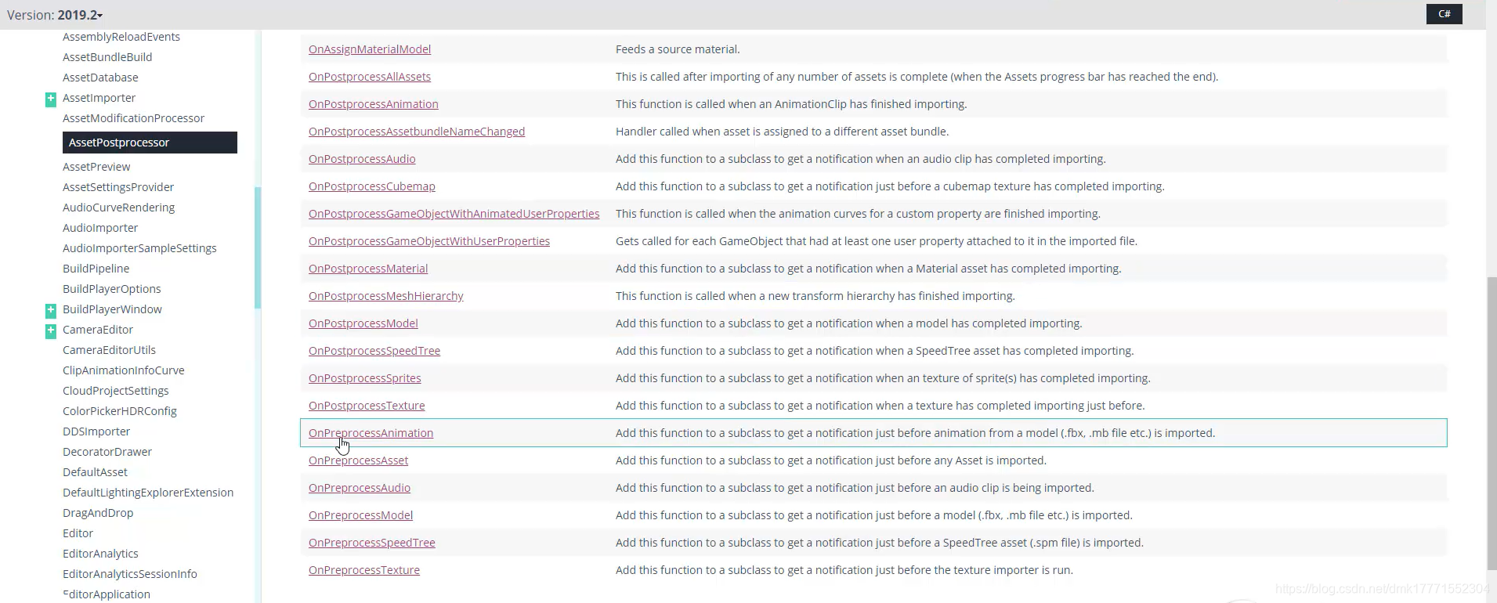Select AssetImporter in sidebar

[x=99, y=98]
